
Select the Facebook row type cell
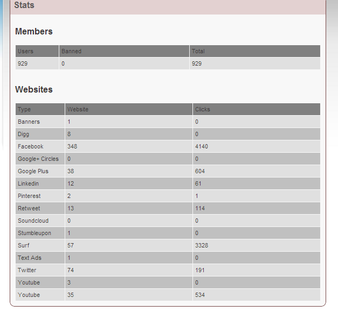(x=40, y=146)
